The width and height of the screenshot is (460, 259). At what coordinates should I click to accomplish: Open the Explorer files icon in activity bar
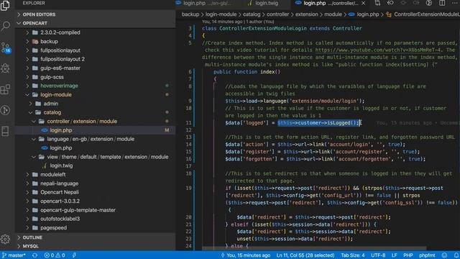[5, 5]
